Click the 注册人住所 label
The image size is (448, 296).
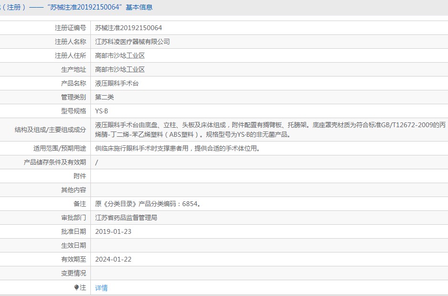coord(70,55)
